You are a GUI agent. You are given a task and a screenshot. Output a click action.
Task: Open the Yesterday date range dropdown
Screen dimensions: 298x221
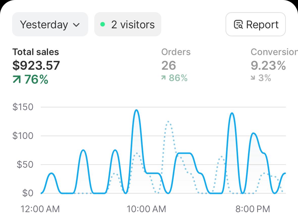click(x=50, y=24)
